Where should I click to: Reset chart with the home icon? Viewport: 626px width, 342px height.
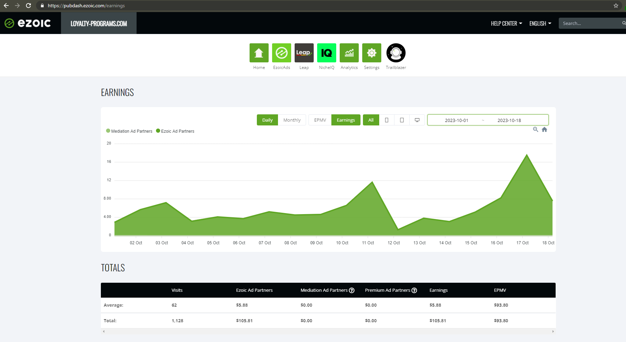(545, 129)
